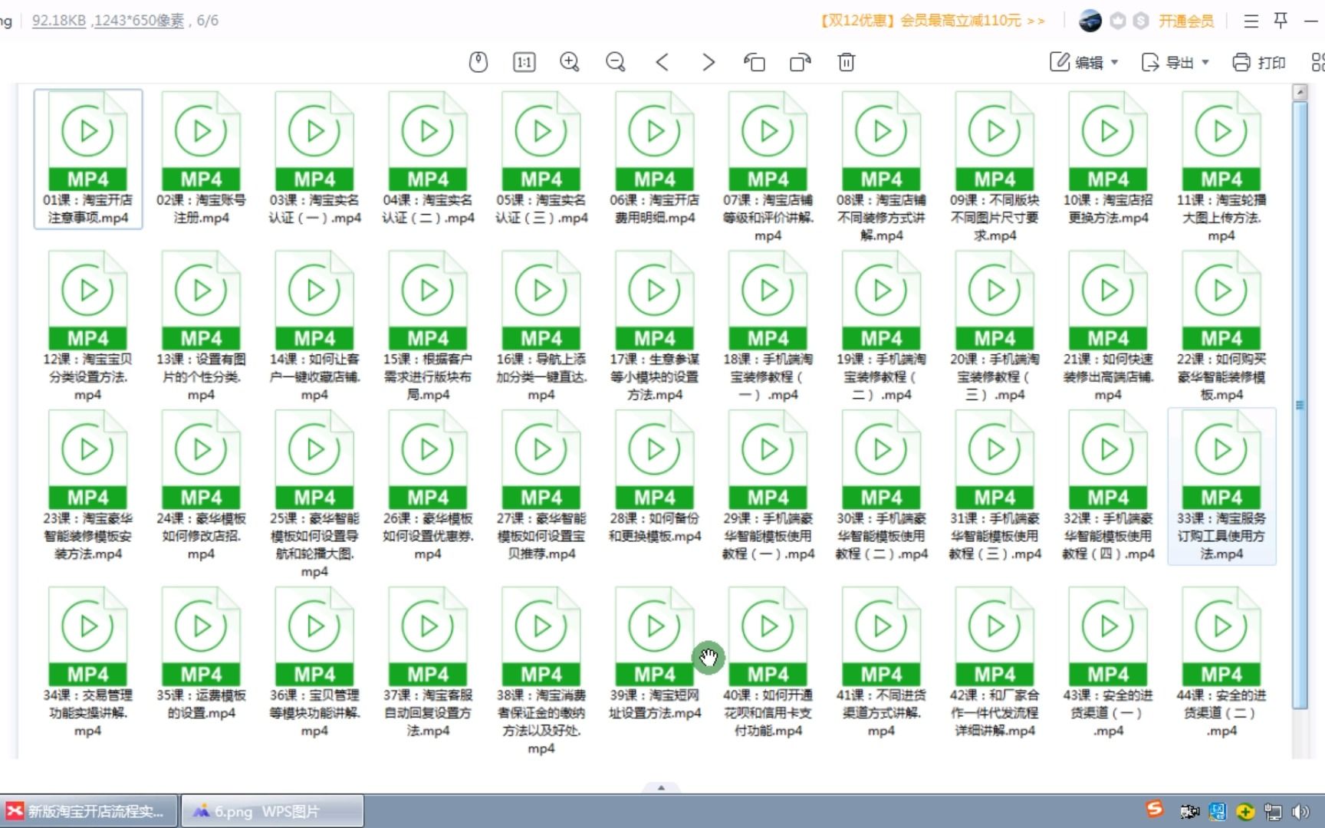Select the 34课:交易管理功能实操讲解.mp4 file

(x=87, y=662)
